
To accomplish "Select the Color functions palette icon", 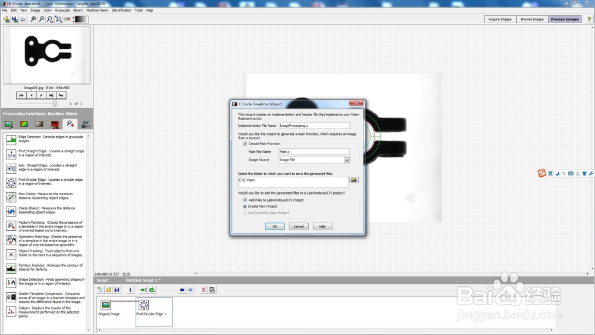I will (24, 124).
